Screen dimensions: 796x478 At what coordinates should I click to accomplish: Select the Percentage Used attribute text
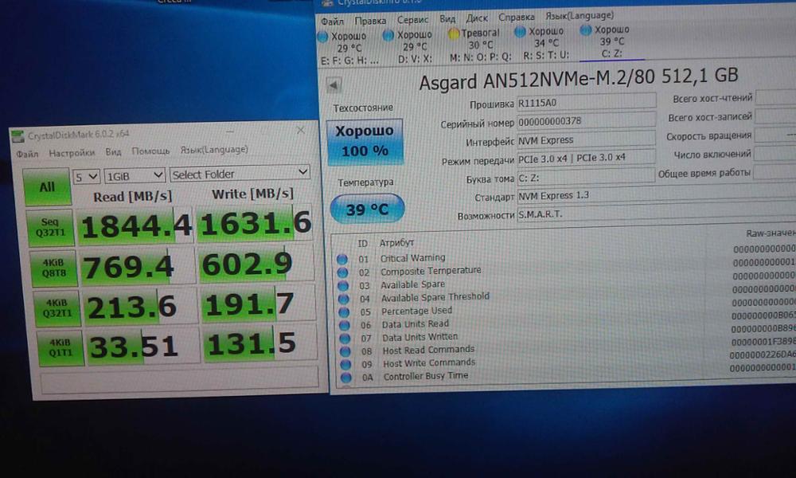point(417,311)
